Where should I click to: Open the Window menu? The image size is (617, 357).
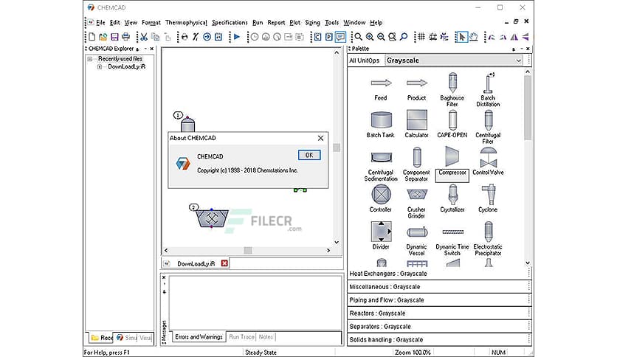pos(354,22)
